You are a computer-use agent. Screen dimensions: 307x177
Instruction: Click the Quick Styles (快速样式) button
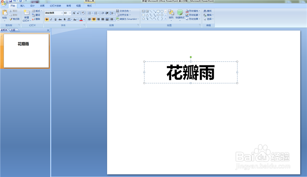tap(180, 15)
